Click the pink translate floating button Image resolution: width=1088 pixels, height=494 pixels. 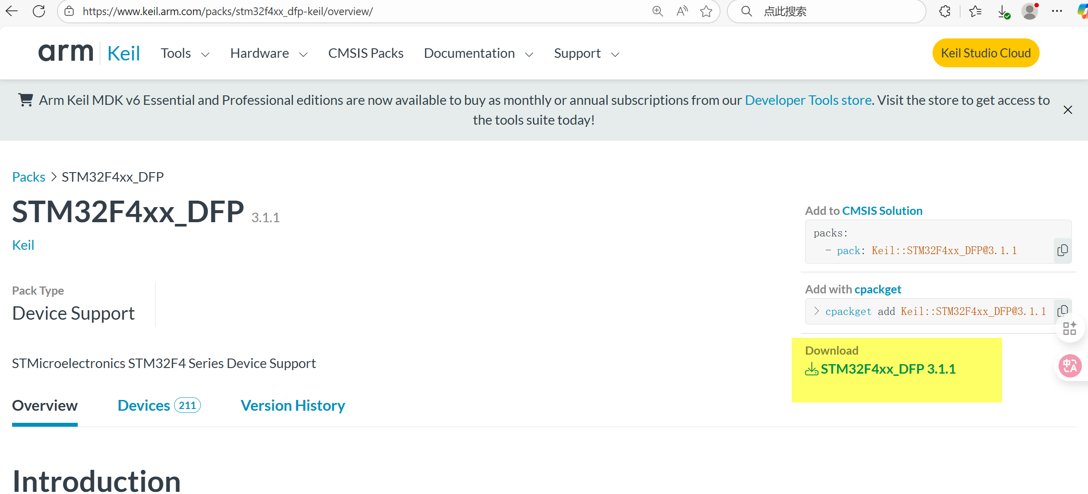(1070, 366)
